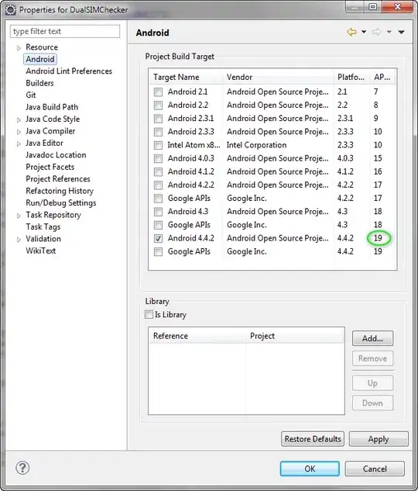Click the Remove library button
Viewport: 418px width, 491px height.
pyautogui.click(x=372, y=358)
